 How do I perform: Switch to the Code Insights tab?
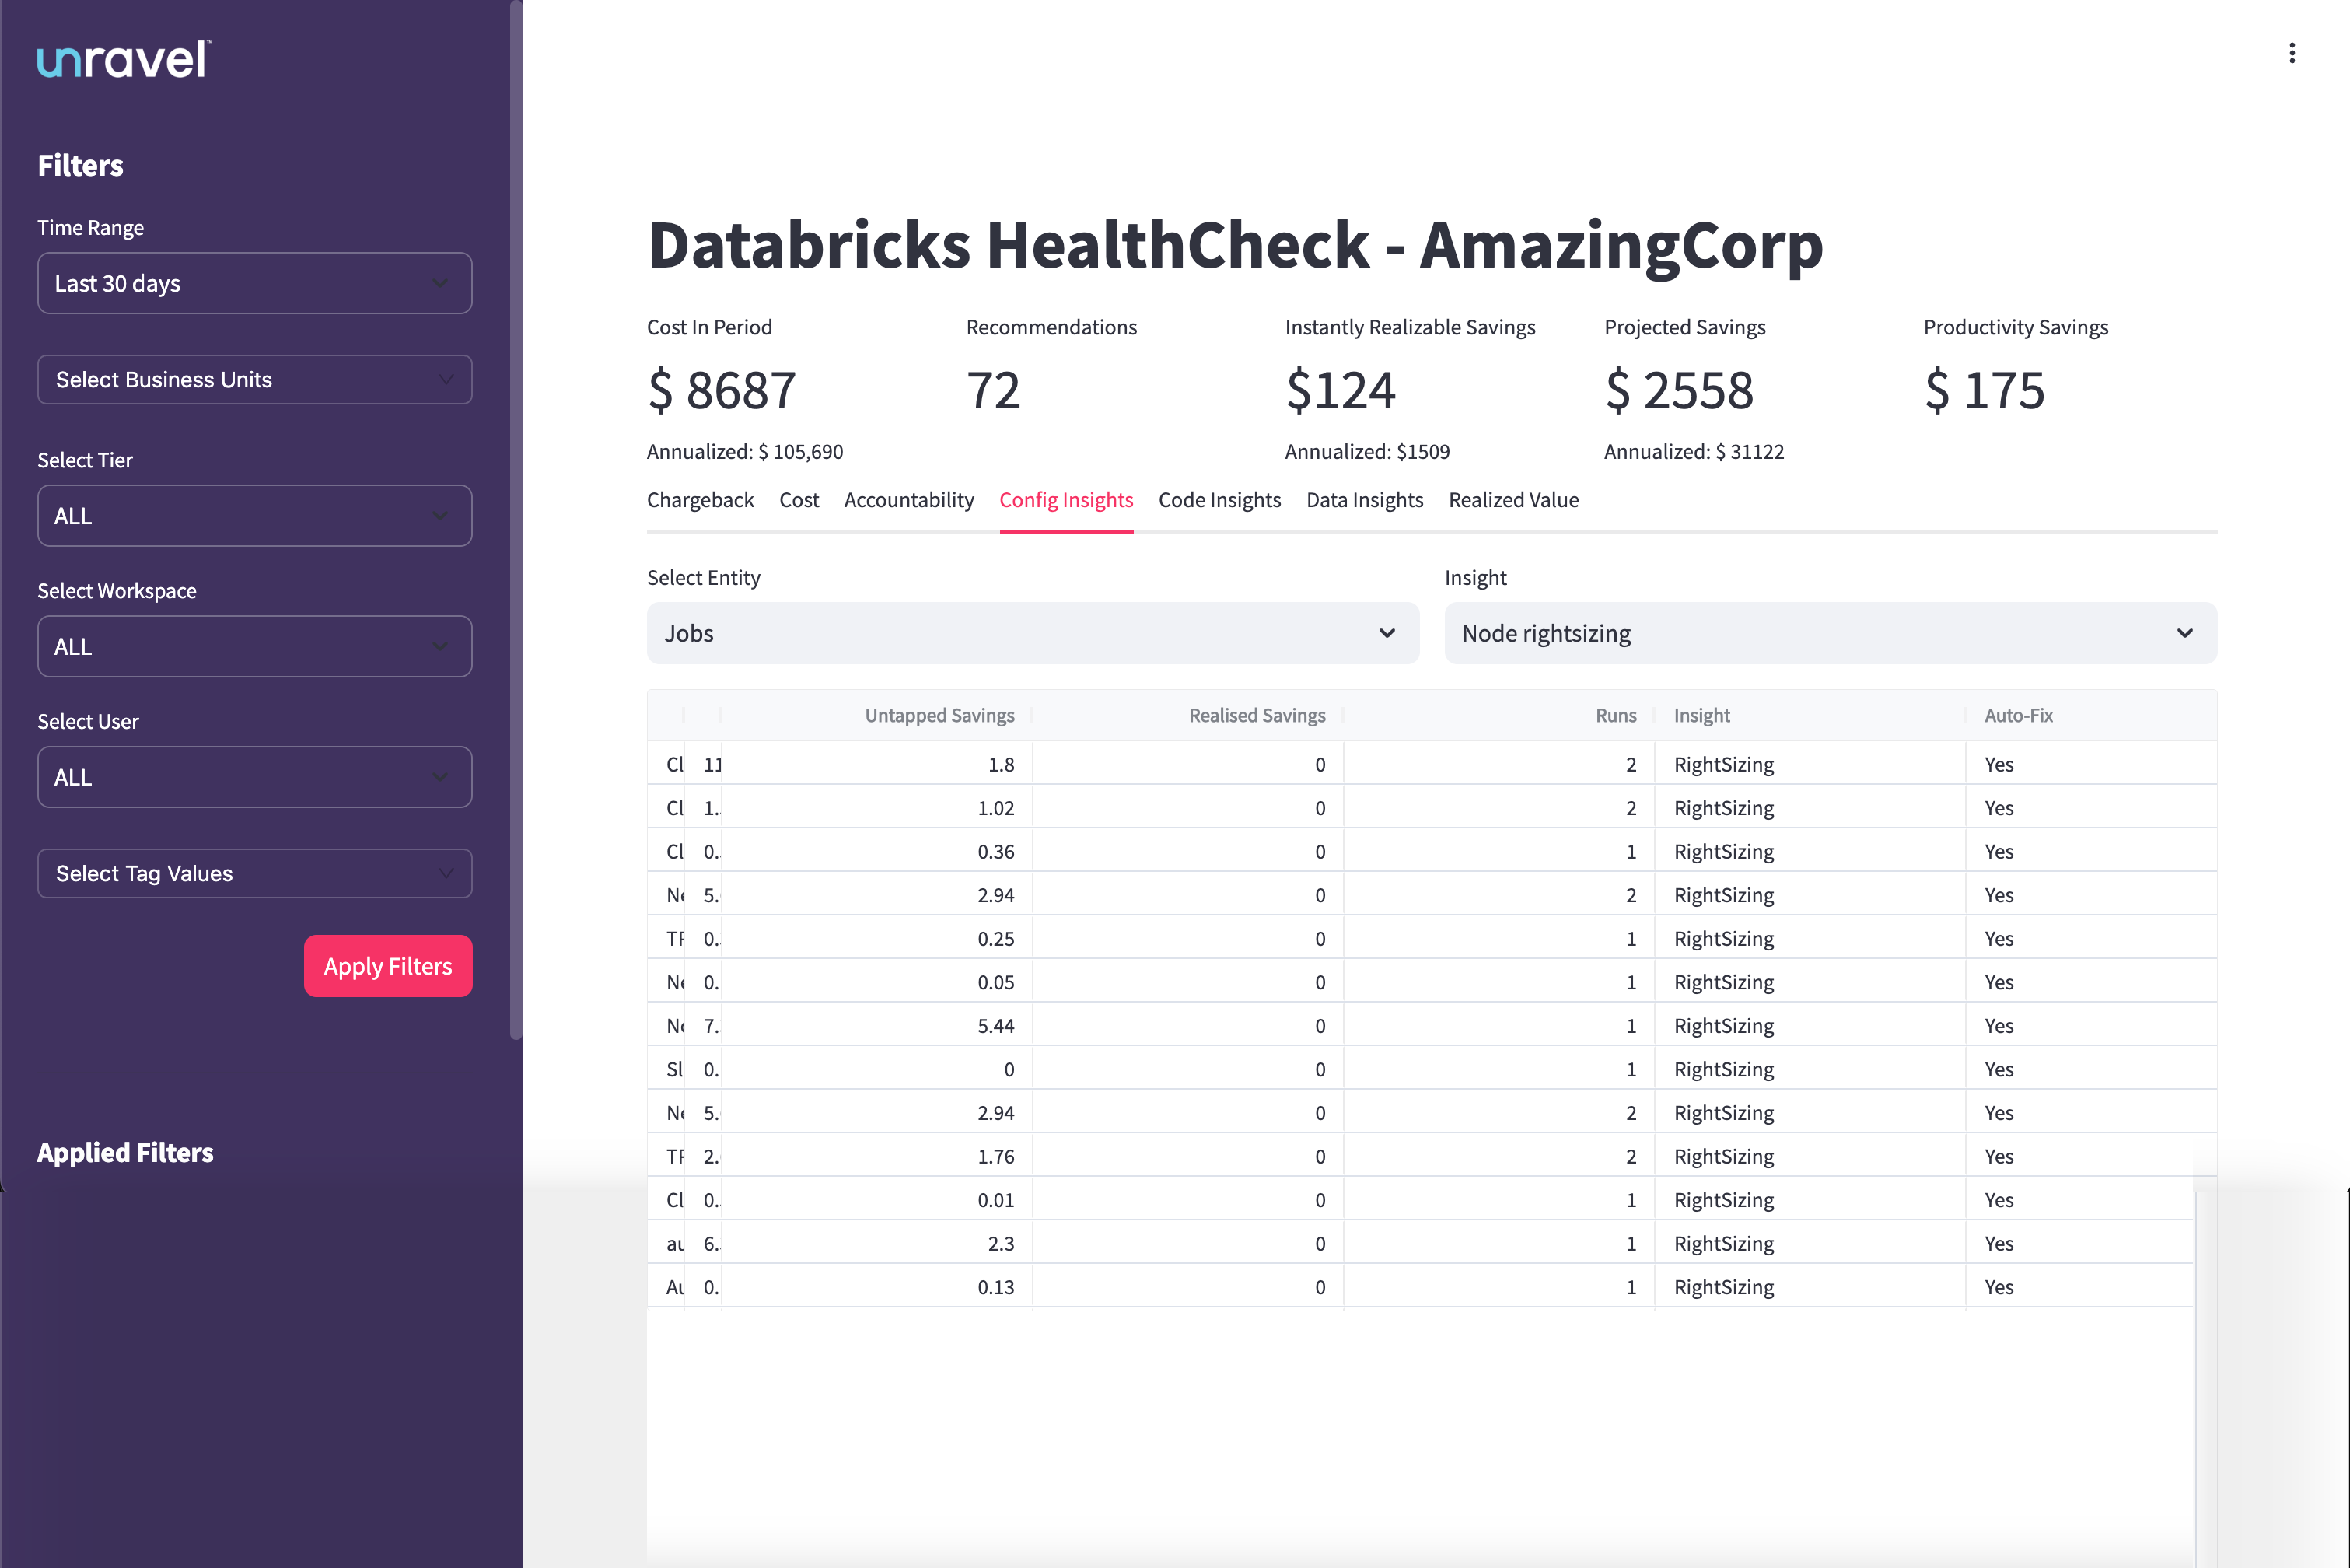pyautogui.click(x=1219, y=500)
